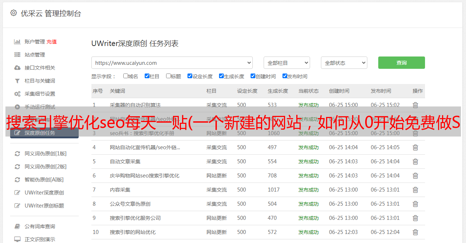Click generated length value 1017
The width and height of the screenshot is (466, 243).
[x=274, y=190]
